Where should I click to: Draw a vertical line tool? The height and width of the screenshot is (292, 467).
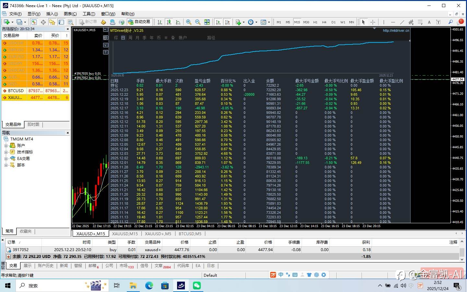tap(384, 22)
